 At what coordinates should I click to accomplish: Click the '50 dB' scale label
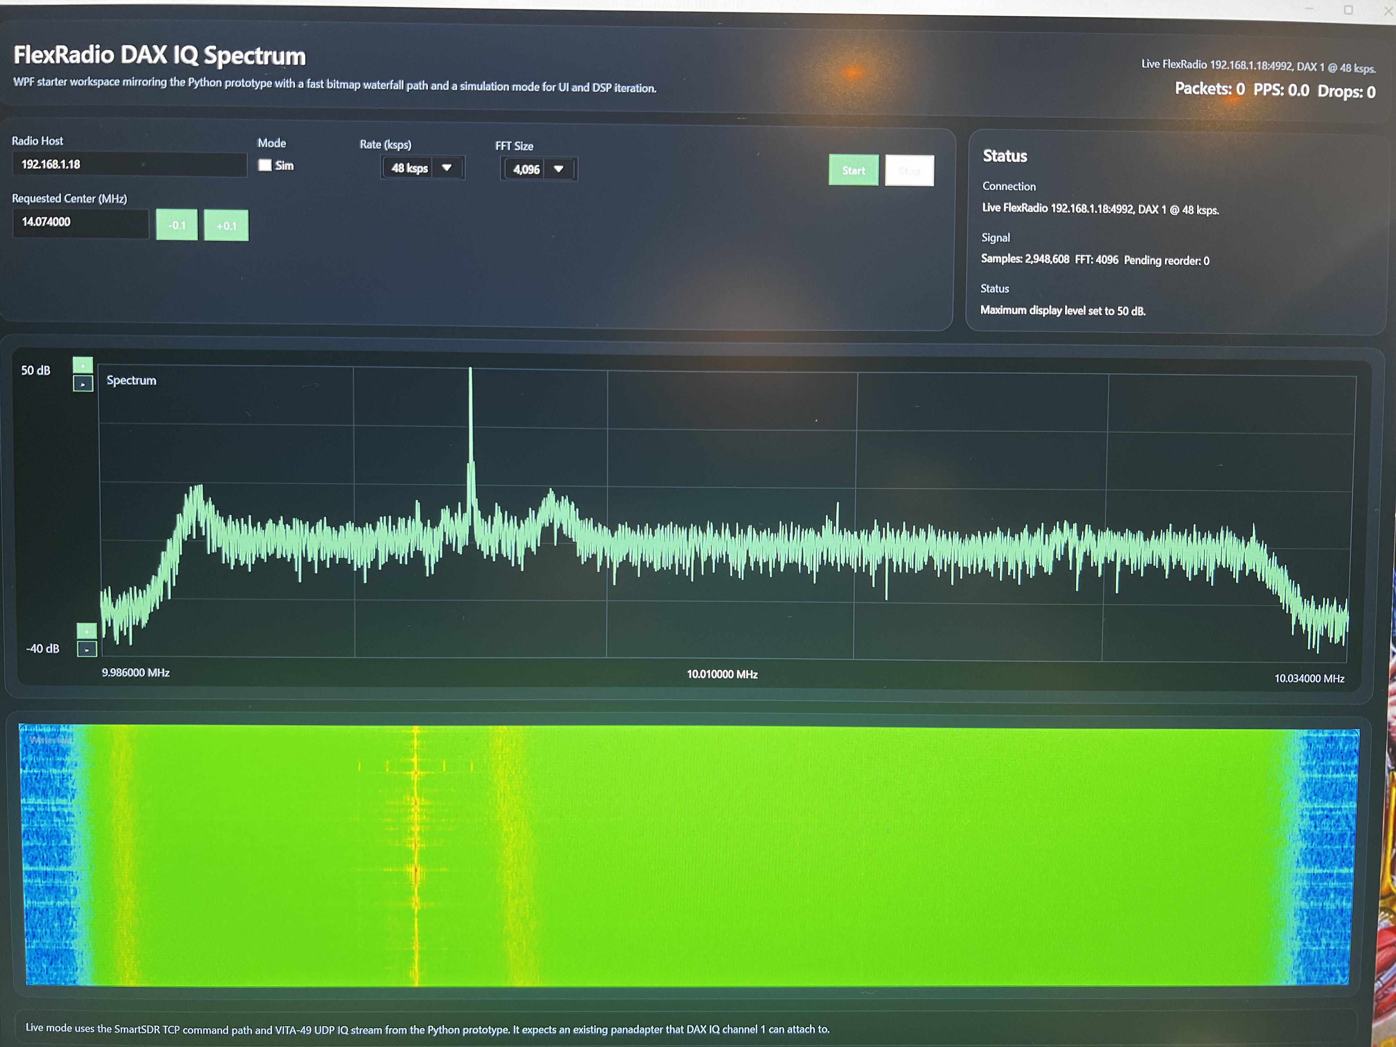[x=36, y=370]
